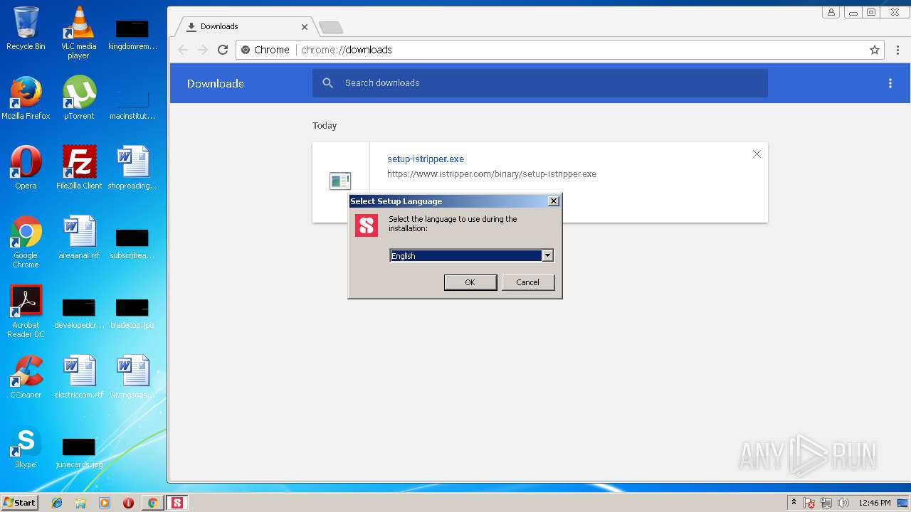911x512 pixels.
Task: Click the Chrome reload page icon
Action: pyautogui.click(x=223, y=50)
